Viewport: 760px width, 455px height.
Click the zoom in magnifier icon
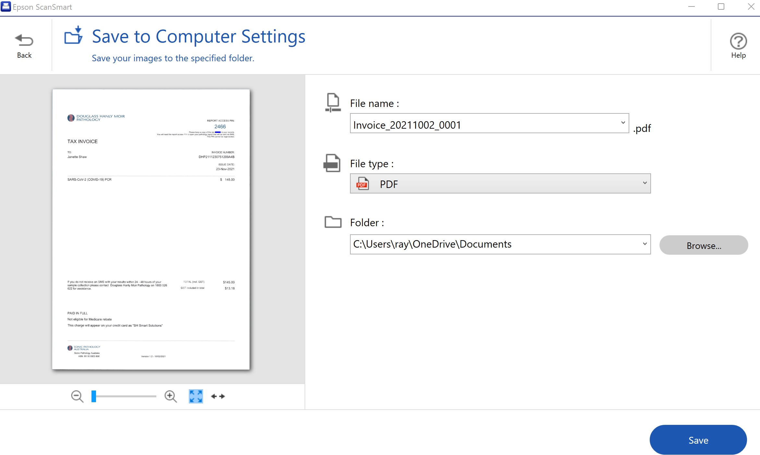(x=171, y=396)
